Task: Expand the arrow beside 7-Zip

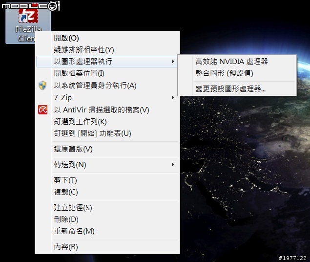Action: point(173,98)
